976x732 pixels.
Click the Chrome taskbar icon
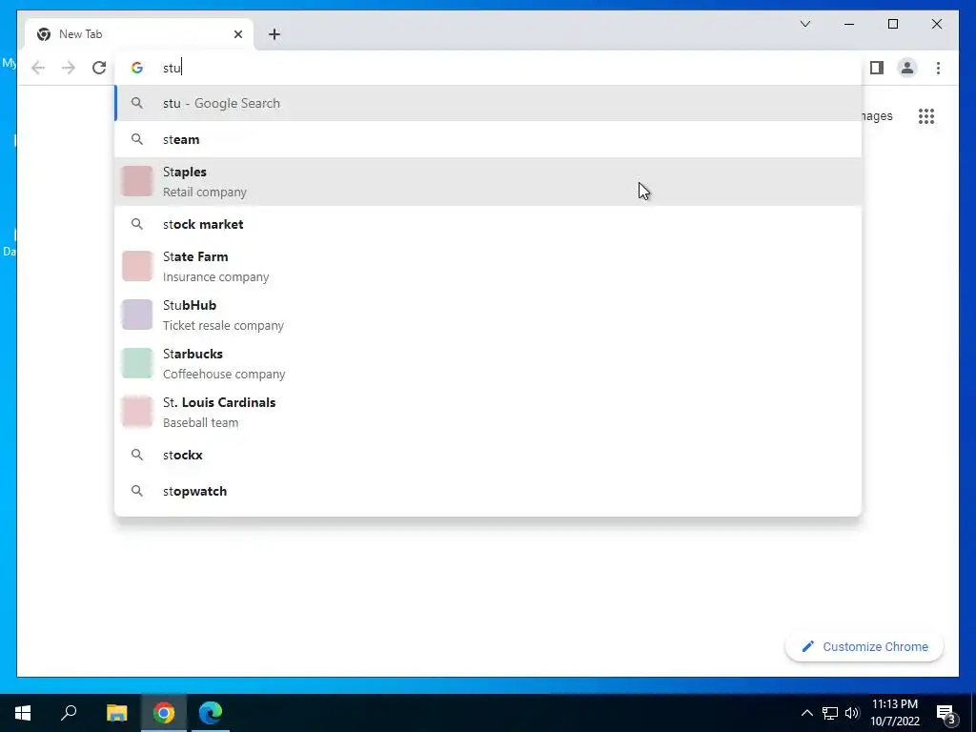click(164, 713)
